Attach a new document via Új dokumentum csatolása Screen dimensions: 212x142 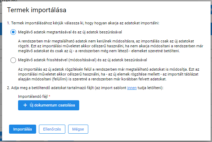[49, 105]
